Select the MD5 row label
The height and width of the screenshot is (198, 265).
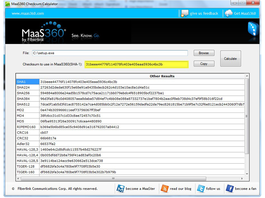coord(28,121)
